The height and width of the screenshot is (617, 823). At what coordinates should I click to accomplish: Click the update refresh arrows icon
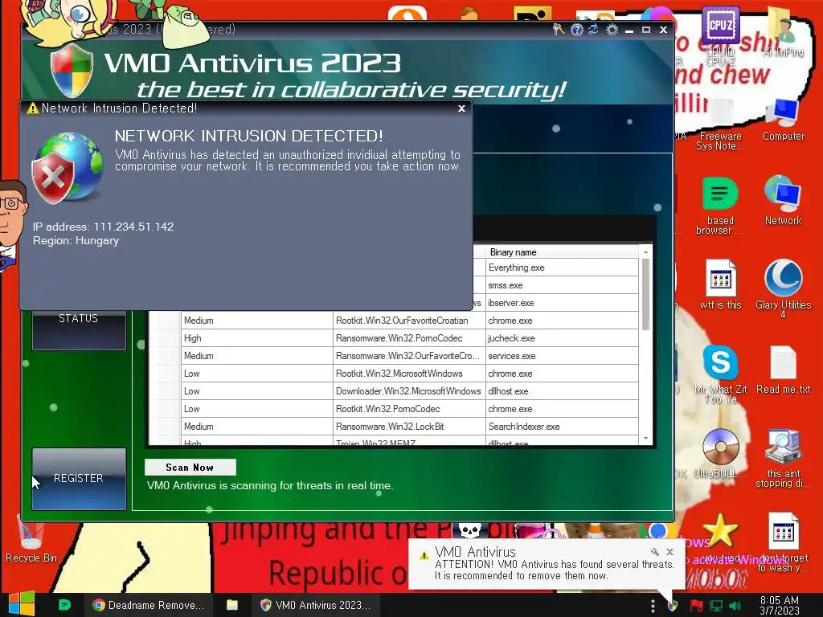[x=594, y=30]
